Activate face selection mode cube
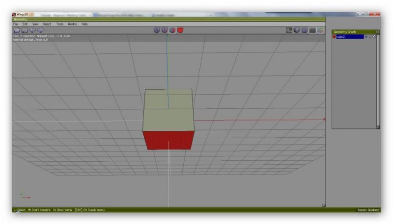Screen dimensions: 393x224 pos(172,30)
